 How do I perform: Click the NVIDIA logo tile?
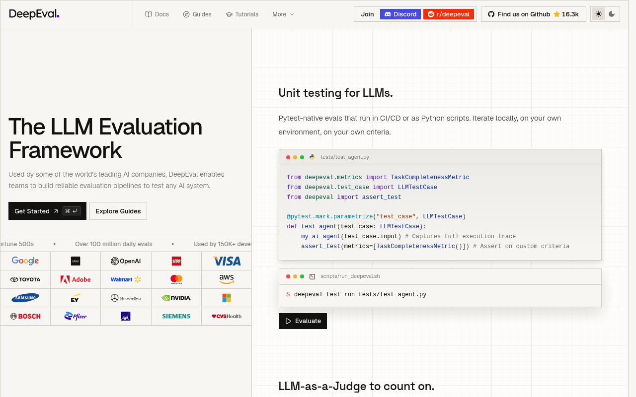pyautogui.click(x=176, y=298)
